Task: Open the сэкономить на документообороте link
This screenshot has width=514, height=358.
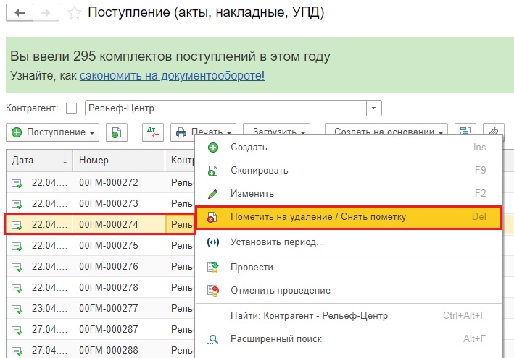Action: (x=172, y=75)
